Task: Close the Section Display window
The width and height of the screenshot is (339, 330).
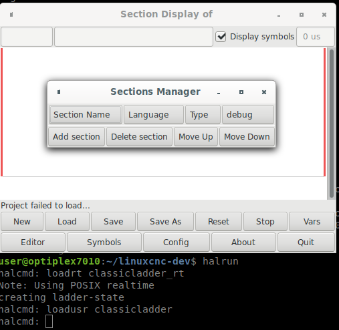Action: [324, 15]
